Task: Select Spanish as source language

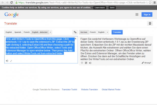Action: (x=18, y=32)
